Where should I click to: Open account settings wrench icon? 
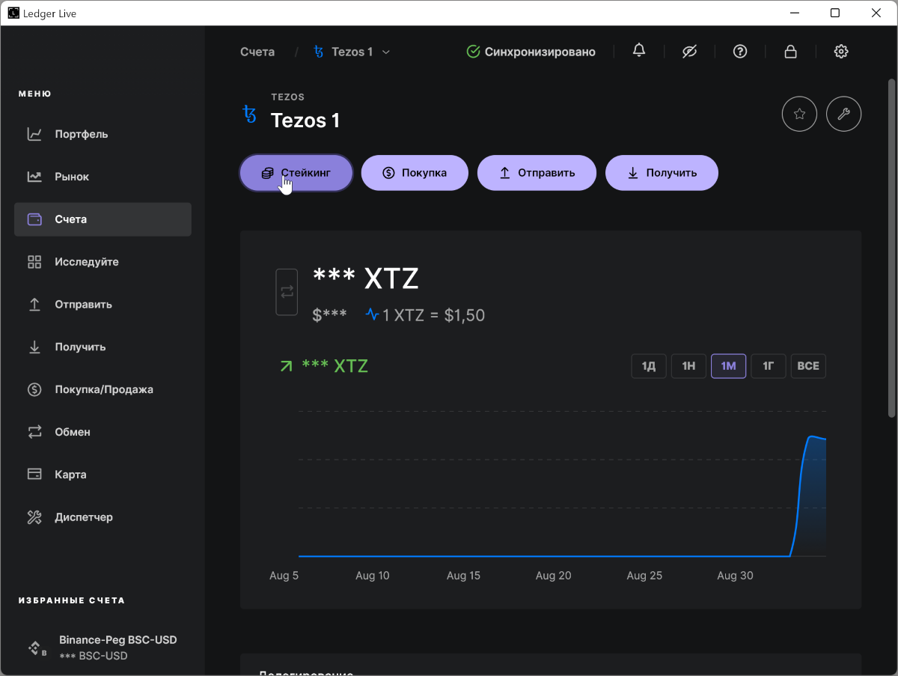843,115
